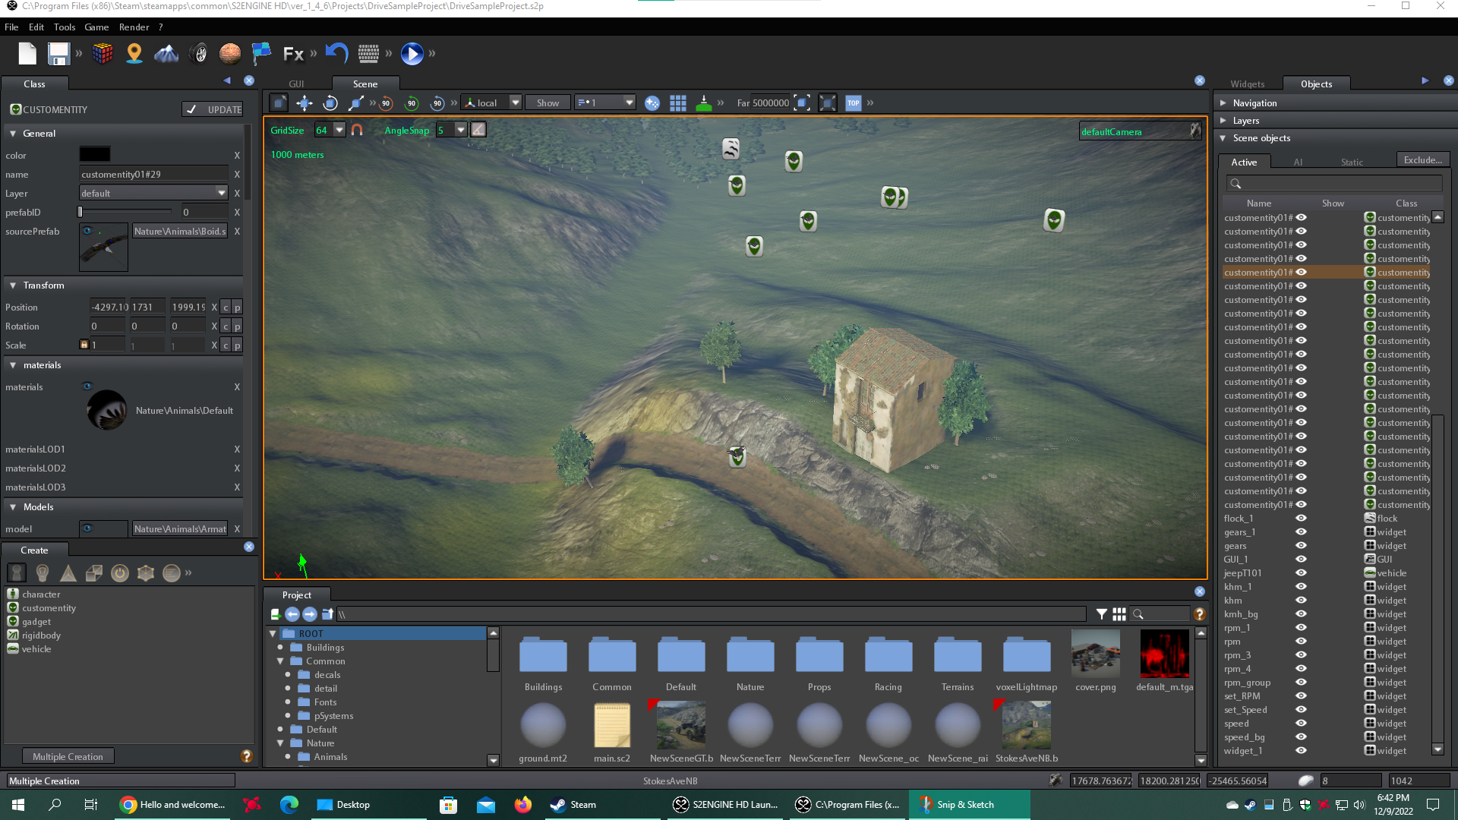Open the Fx effects tool
The height and width of the screenshot is (820, 1458).
click(x=293, y=54)
